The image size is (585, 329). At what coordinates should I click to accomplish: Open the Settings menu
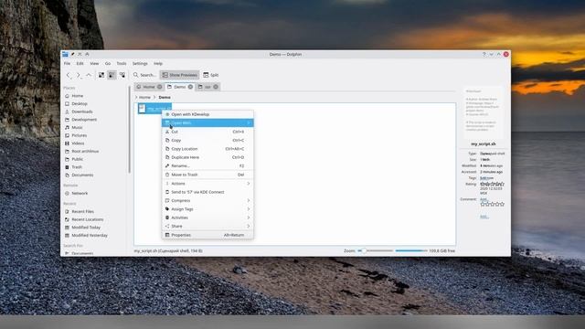click(140, 63)
